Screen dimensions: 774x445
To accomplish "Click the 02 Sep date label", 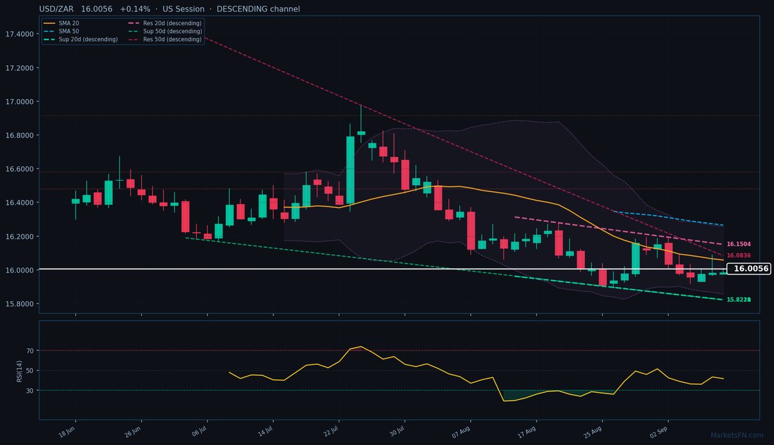I will [x=659, y=432].
